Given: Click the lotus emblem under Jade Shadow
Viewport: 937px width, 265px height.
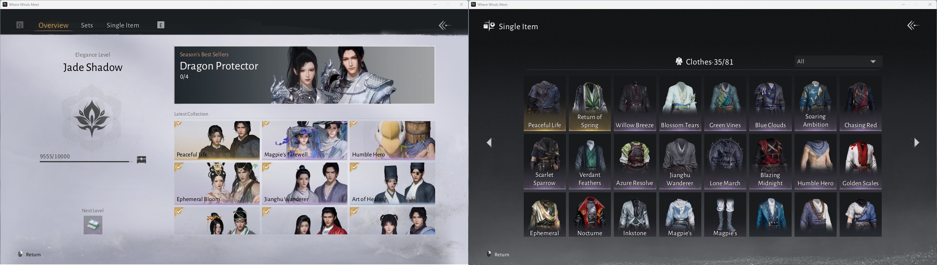Looking at the screenshot, I should pyautogui.click(x=92, y=118).
